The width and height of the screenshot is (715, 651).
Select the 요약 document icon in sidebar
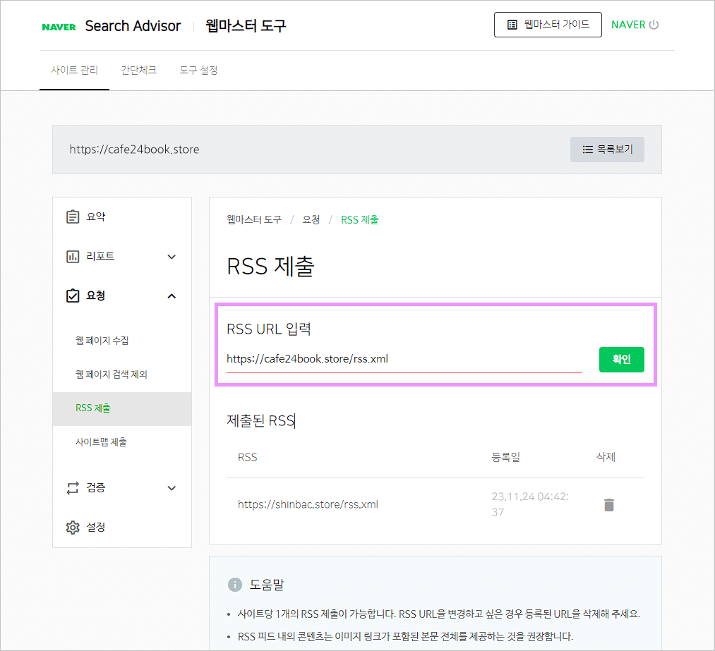[73, 217]
